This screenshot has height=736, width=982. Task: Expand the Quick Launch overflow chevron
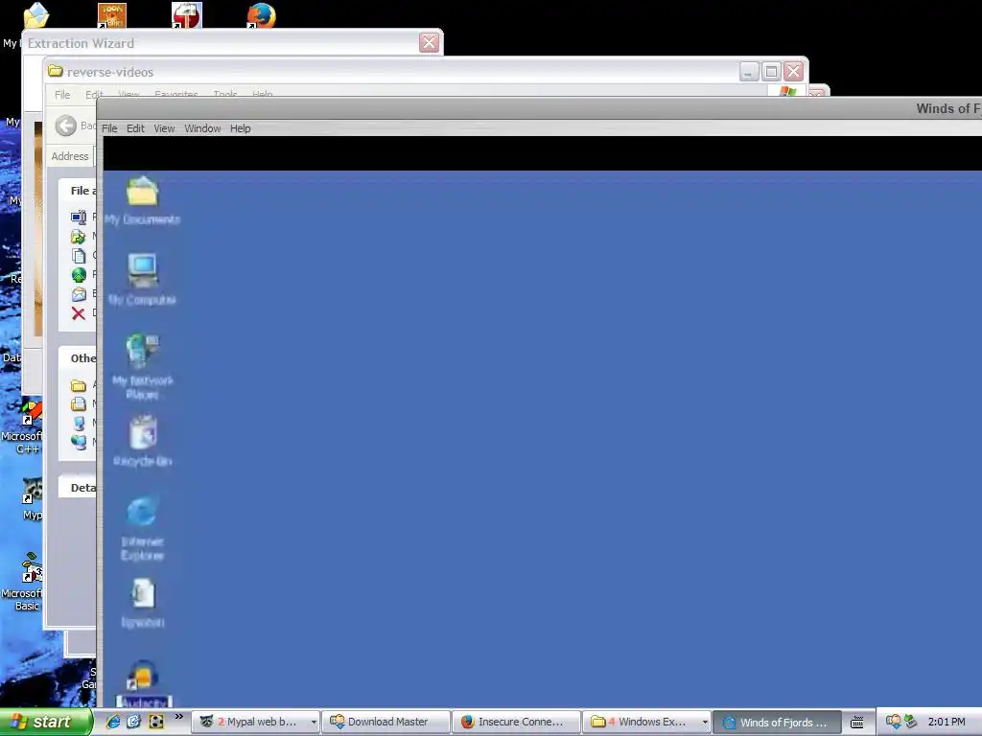179,717
